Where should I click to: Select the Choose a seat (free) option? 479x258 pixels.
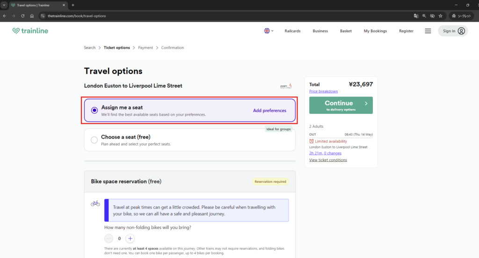click(x=94, y=140)
